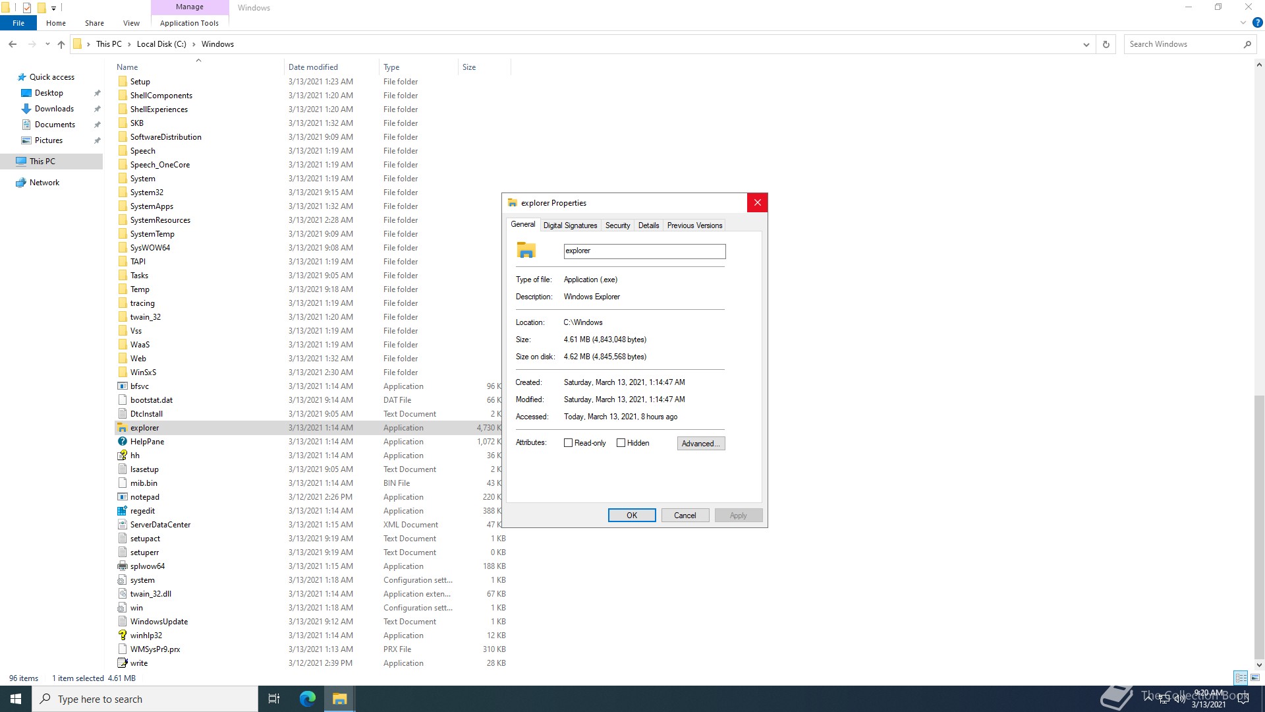Screen dimensions: 1265x712
Task: Select the ServerDataCenter XML file icon
Action: (123, 525)
